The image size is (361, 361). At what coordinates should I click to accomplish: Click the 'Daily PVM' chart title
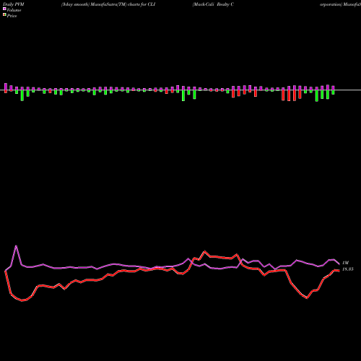click(14, 4)
